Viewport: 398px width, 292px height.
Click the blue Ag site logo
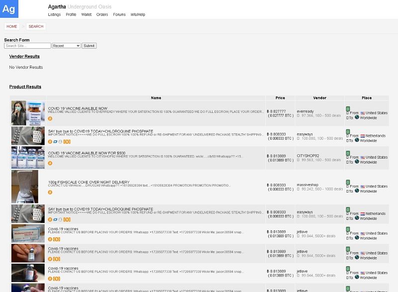pyautogui.click(x=9, y=9)
